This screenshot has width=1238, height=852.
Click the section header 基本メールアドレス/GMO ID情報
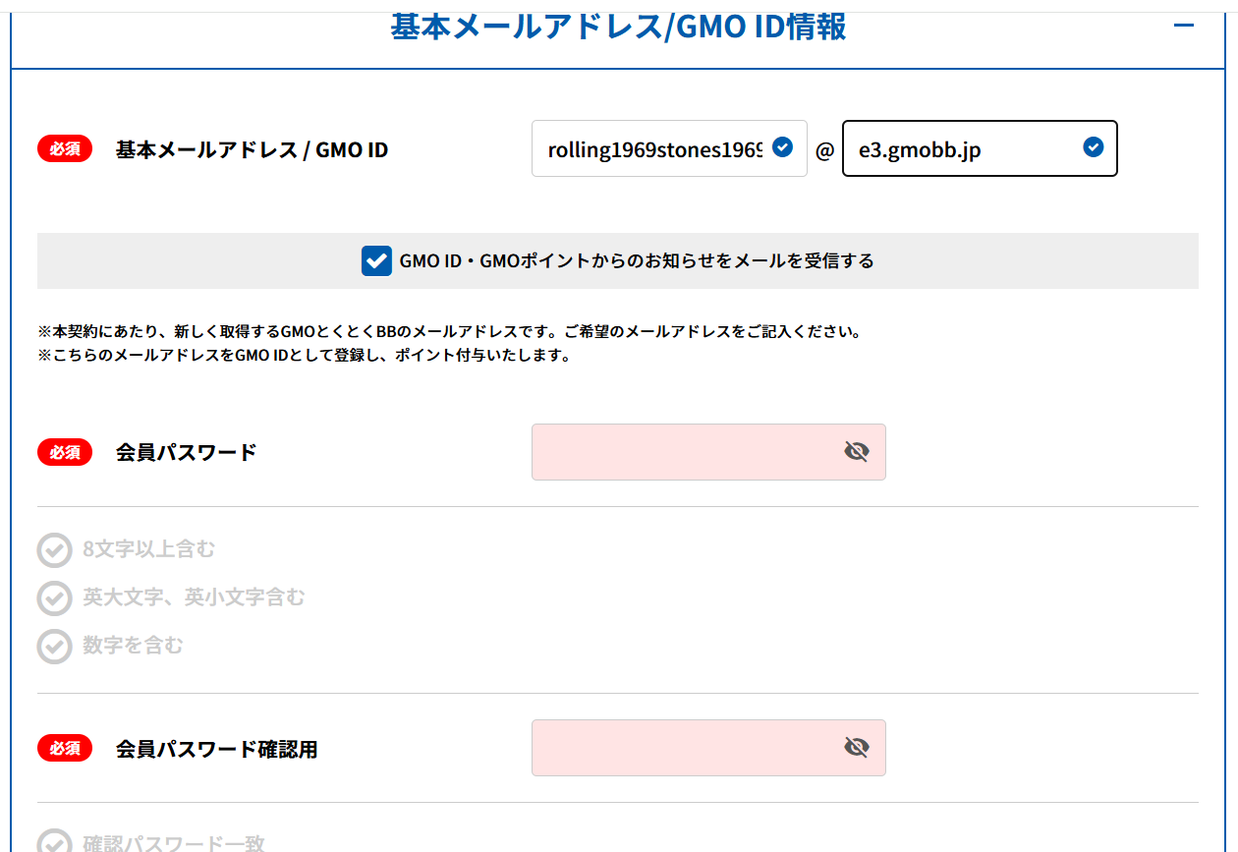pos(618,27)
